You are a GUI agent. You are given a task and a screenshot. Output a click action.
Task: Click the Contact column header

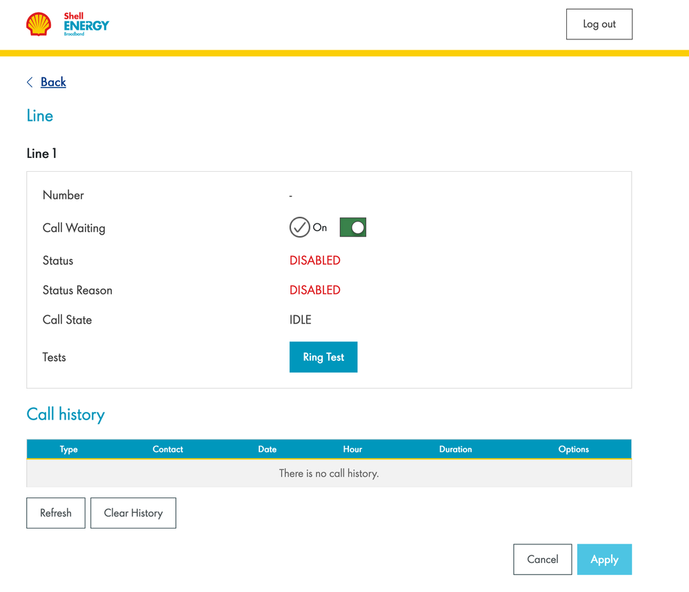point(168,449)
